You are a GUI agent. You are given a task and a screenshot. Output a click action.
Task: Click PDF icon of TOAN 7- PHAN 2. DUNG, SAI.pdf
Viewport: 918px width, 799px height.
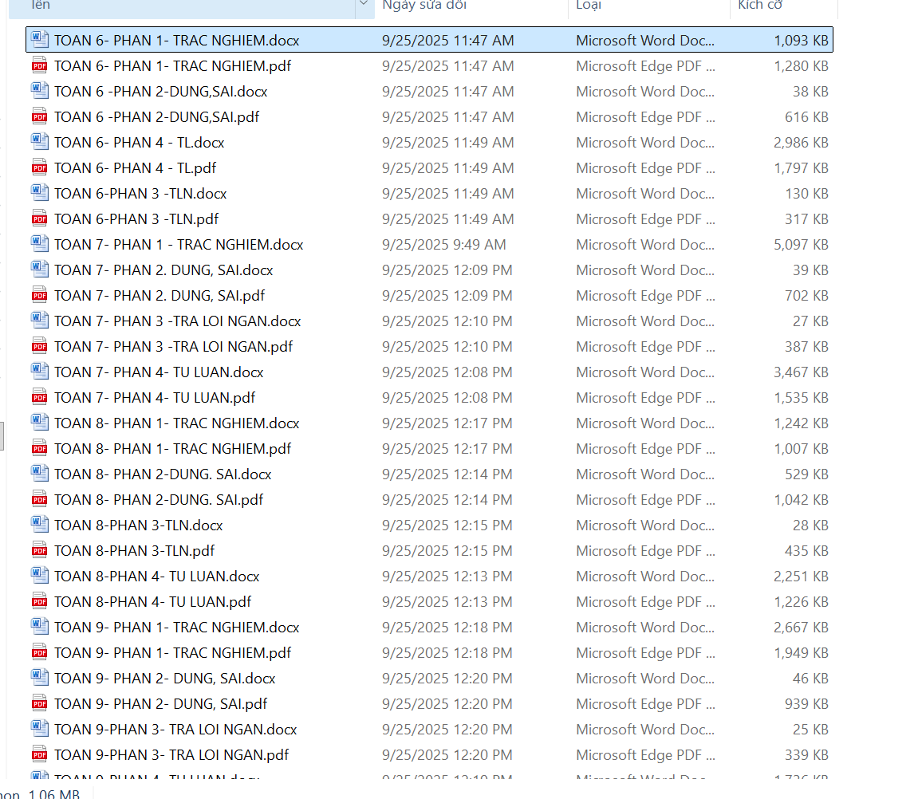coord(39,296)
